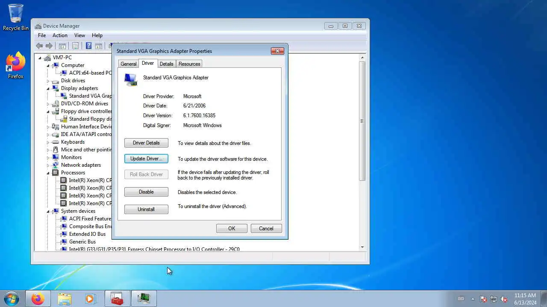Click the System devices category icon
547x307 pixels.
55,211
